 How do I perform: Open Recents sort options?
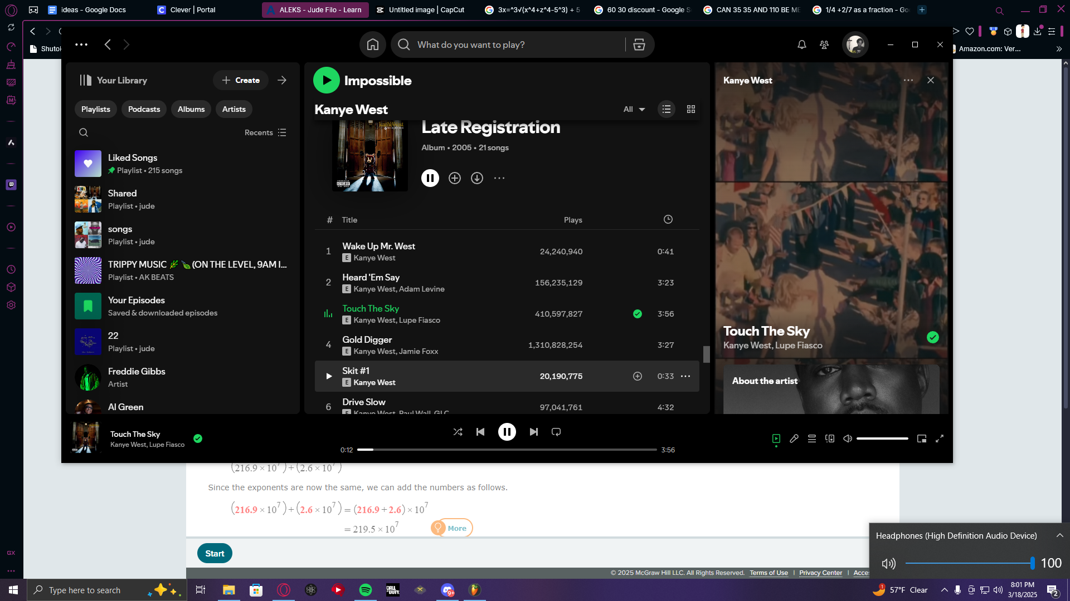(x=265, y=132)
